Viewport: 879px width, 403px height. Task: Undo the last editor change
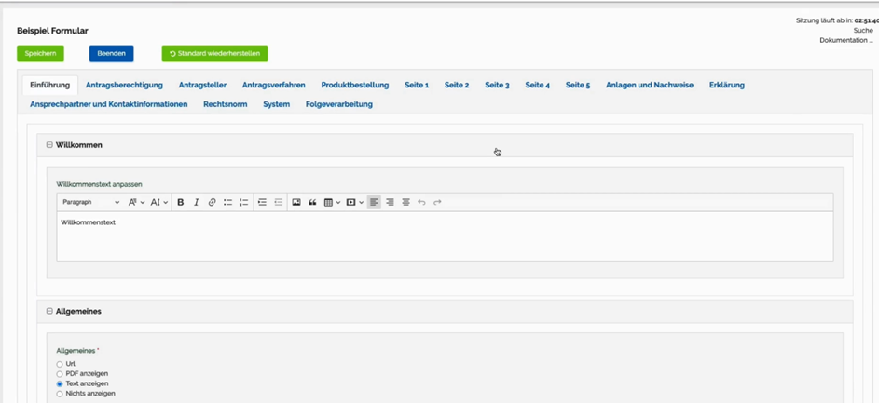[421, 202]
